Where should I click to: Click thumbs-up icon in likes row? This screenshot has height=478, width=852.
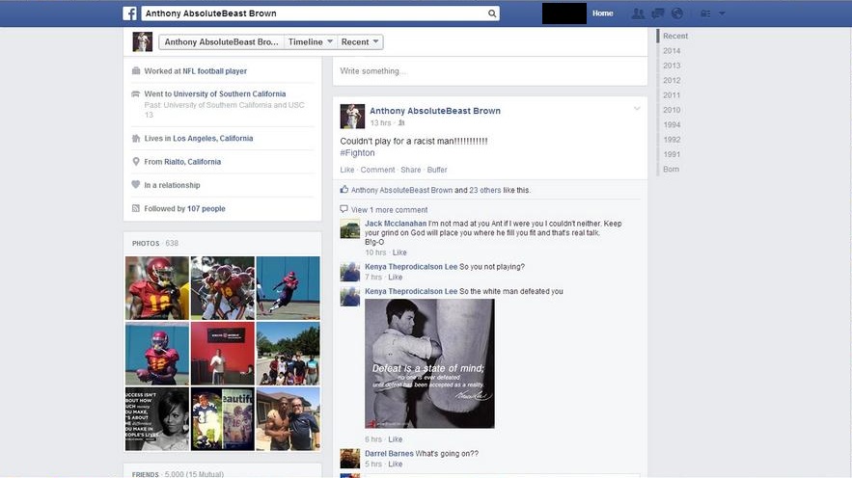[x=344, y=189]
